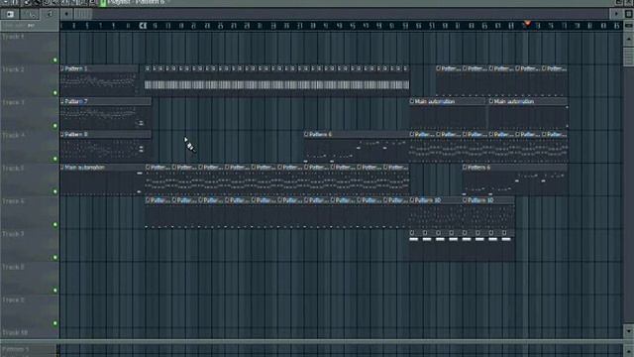Select the Track 4 label
Screen dimensions: 634x357
(x=13, y=135)
